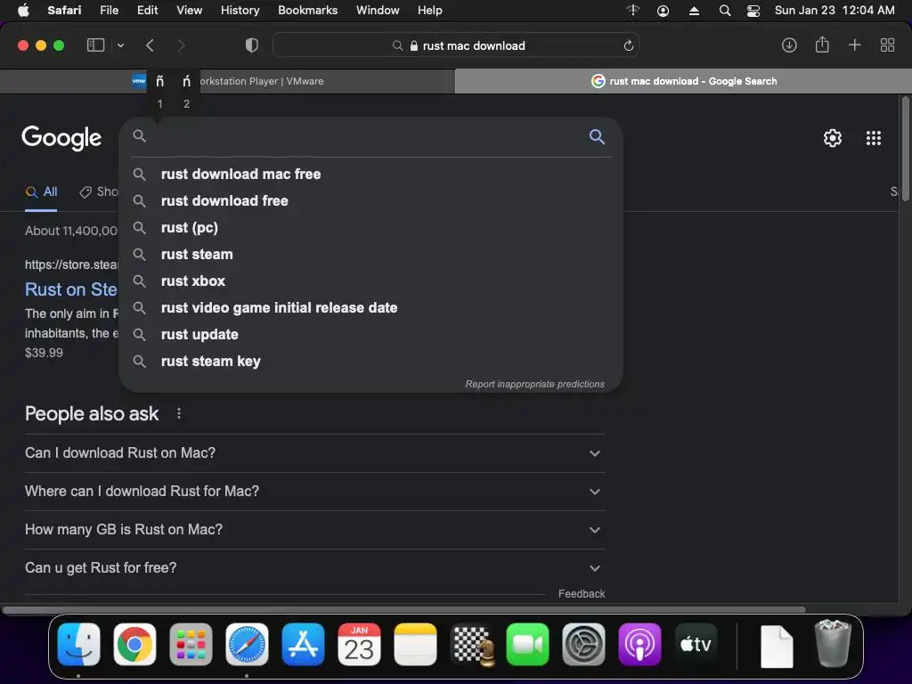Click the Safari address bar

[x=455, y=45]
